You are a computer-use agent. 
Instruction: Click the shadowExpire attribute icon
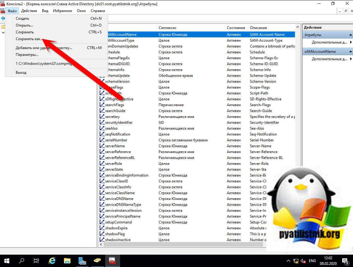(102, 228)
